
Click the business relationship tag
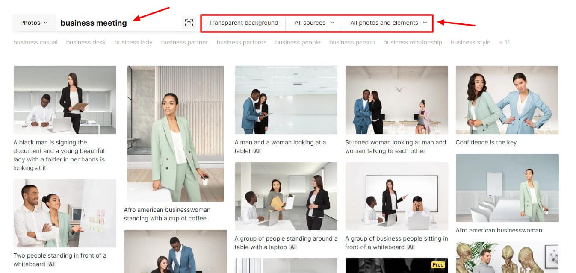click(413, 42)
